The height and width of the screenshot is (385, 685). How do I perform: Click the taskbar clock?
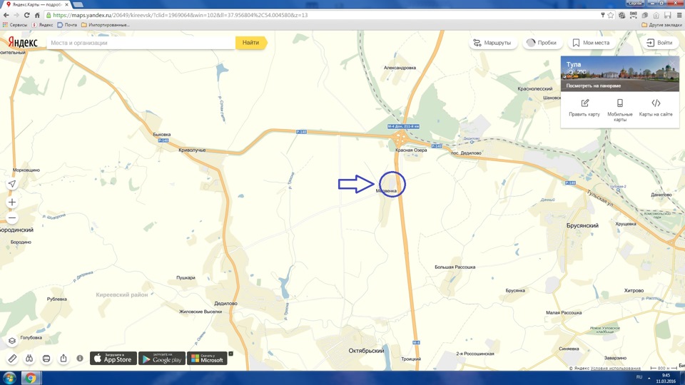(666, 378)
